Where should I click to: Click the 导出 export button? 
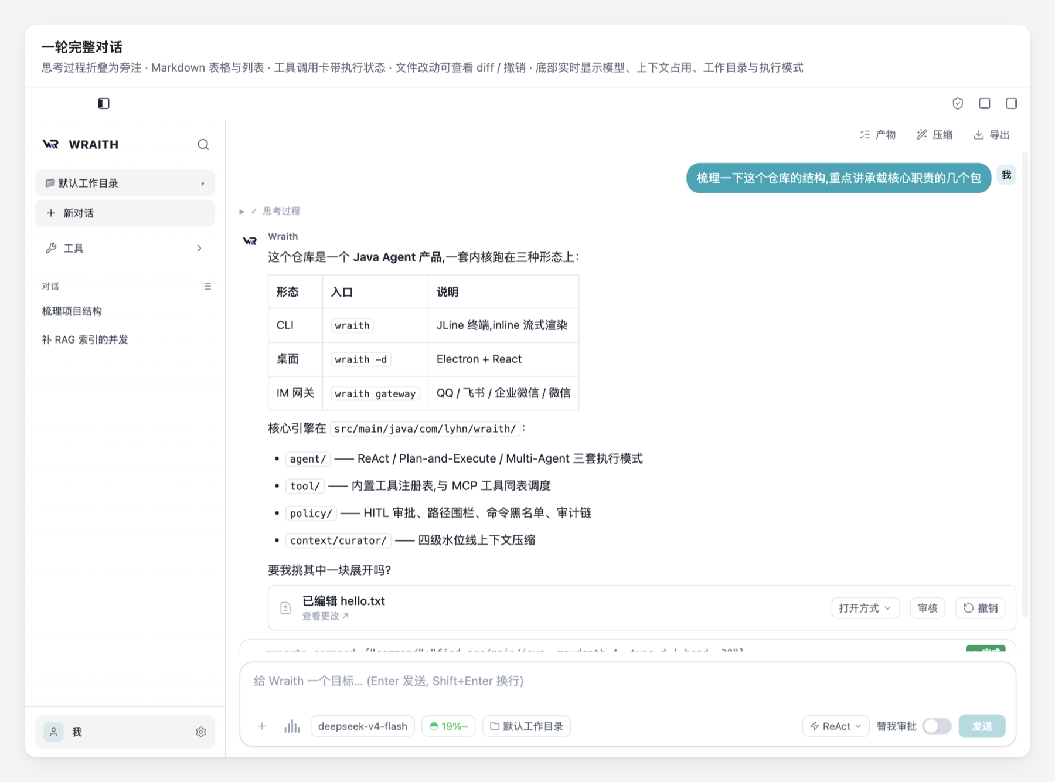click(x=992, y=135)
